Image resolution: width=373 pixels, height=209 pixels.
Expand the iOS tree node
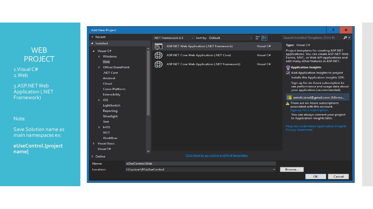(99, 100)
